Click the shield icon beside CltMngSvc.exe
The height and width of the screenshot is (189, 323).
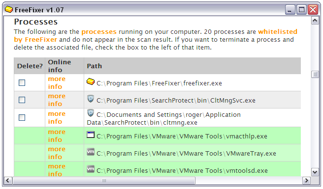point(91,99)
